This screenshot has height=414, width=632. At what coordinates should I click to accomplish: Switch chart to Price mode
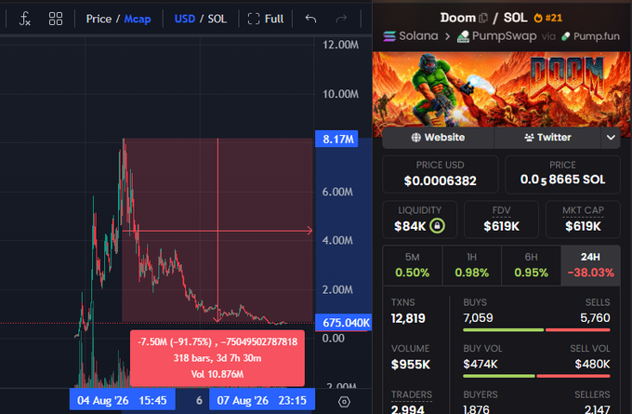point(99,19)
